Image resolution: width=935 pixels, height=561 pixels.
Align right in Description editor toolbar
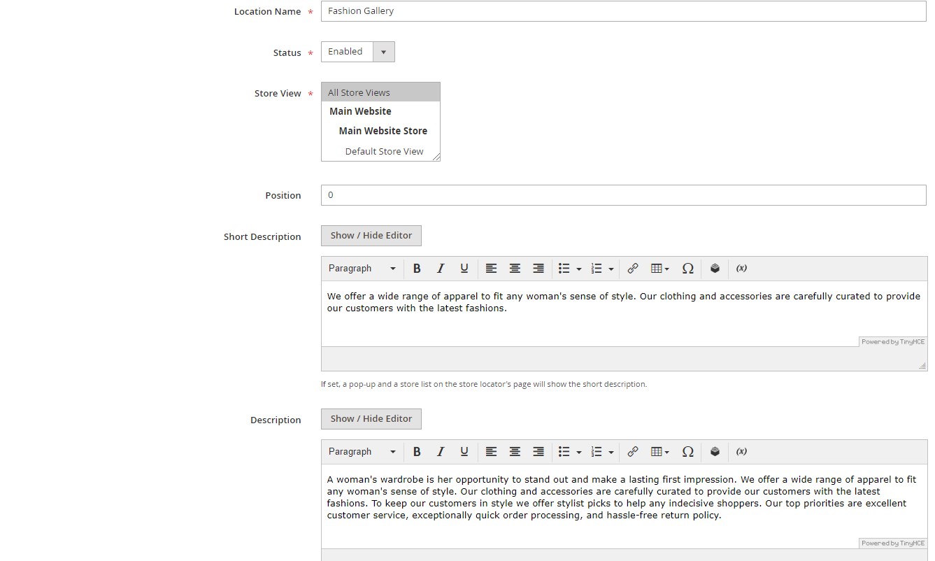(x=538, y=452)
